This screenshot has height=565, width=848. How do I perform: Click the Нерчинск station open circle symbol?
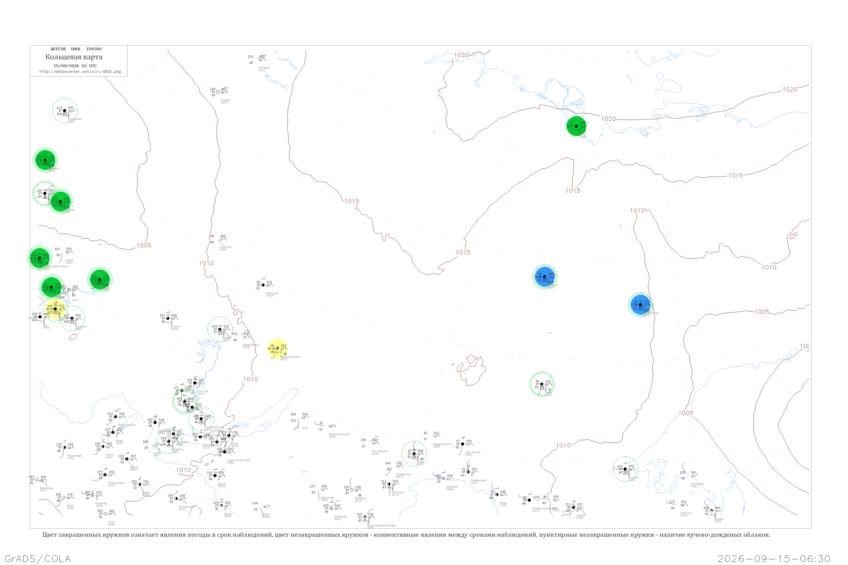352,490
